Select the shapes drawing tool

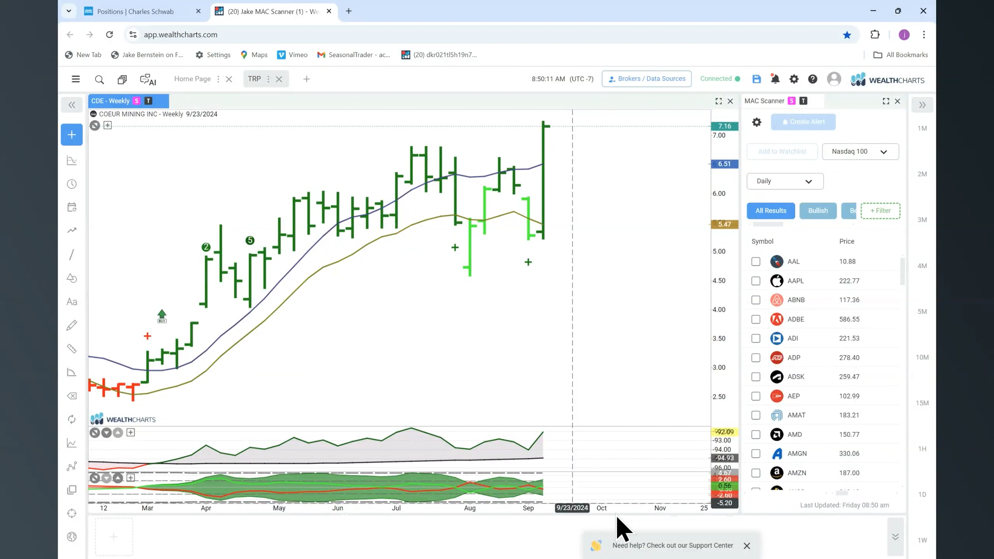point(72,278)
